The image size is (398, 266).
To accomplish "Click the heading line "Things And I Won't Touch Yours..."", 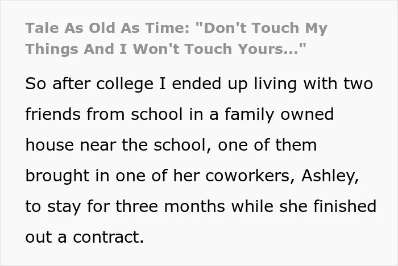I will point(166,49).
